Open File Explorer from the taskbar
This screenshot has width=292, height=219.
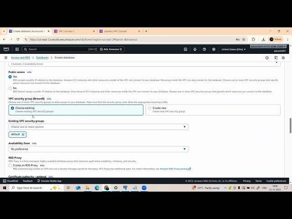tap(87, 188)
